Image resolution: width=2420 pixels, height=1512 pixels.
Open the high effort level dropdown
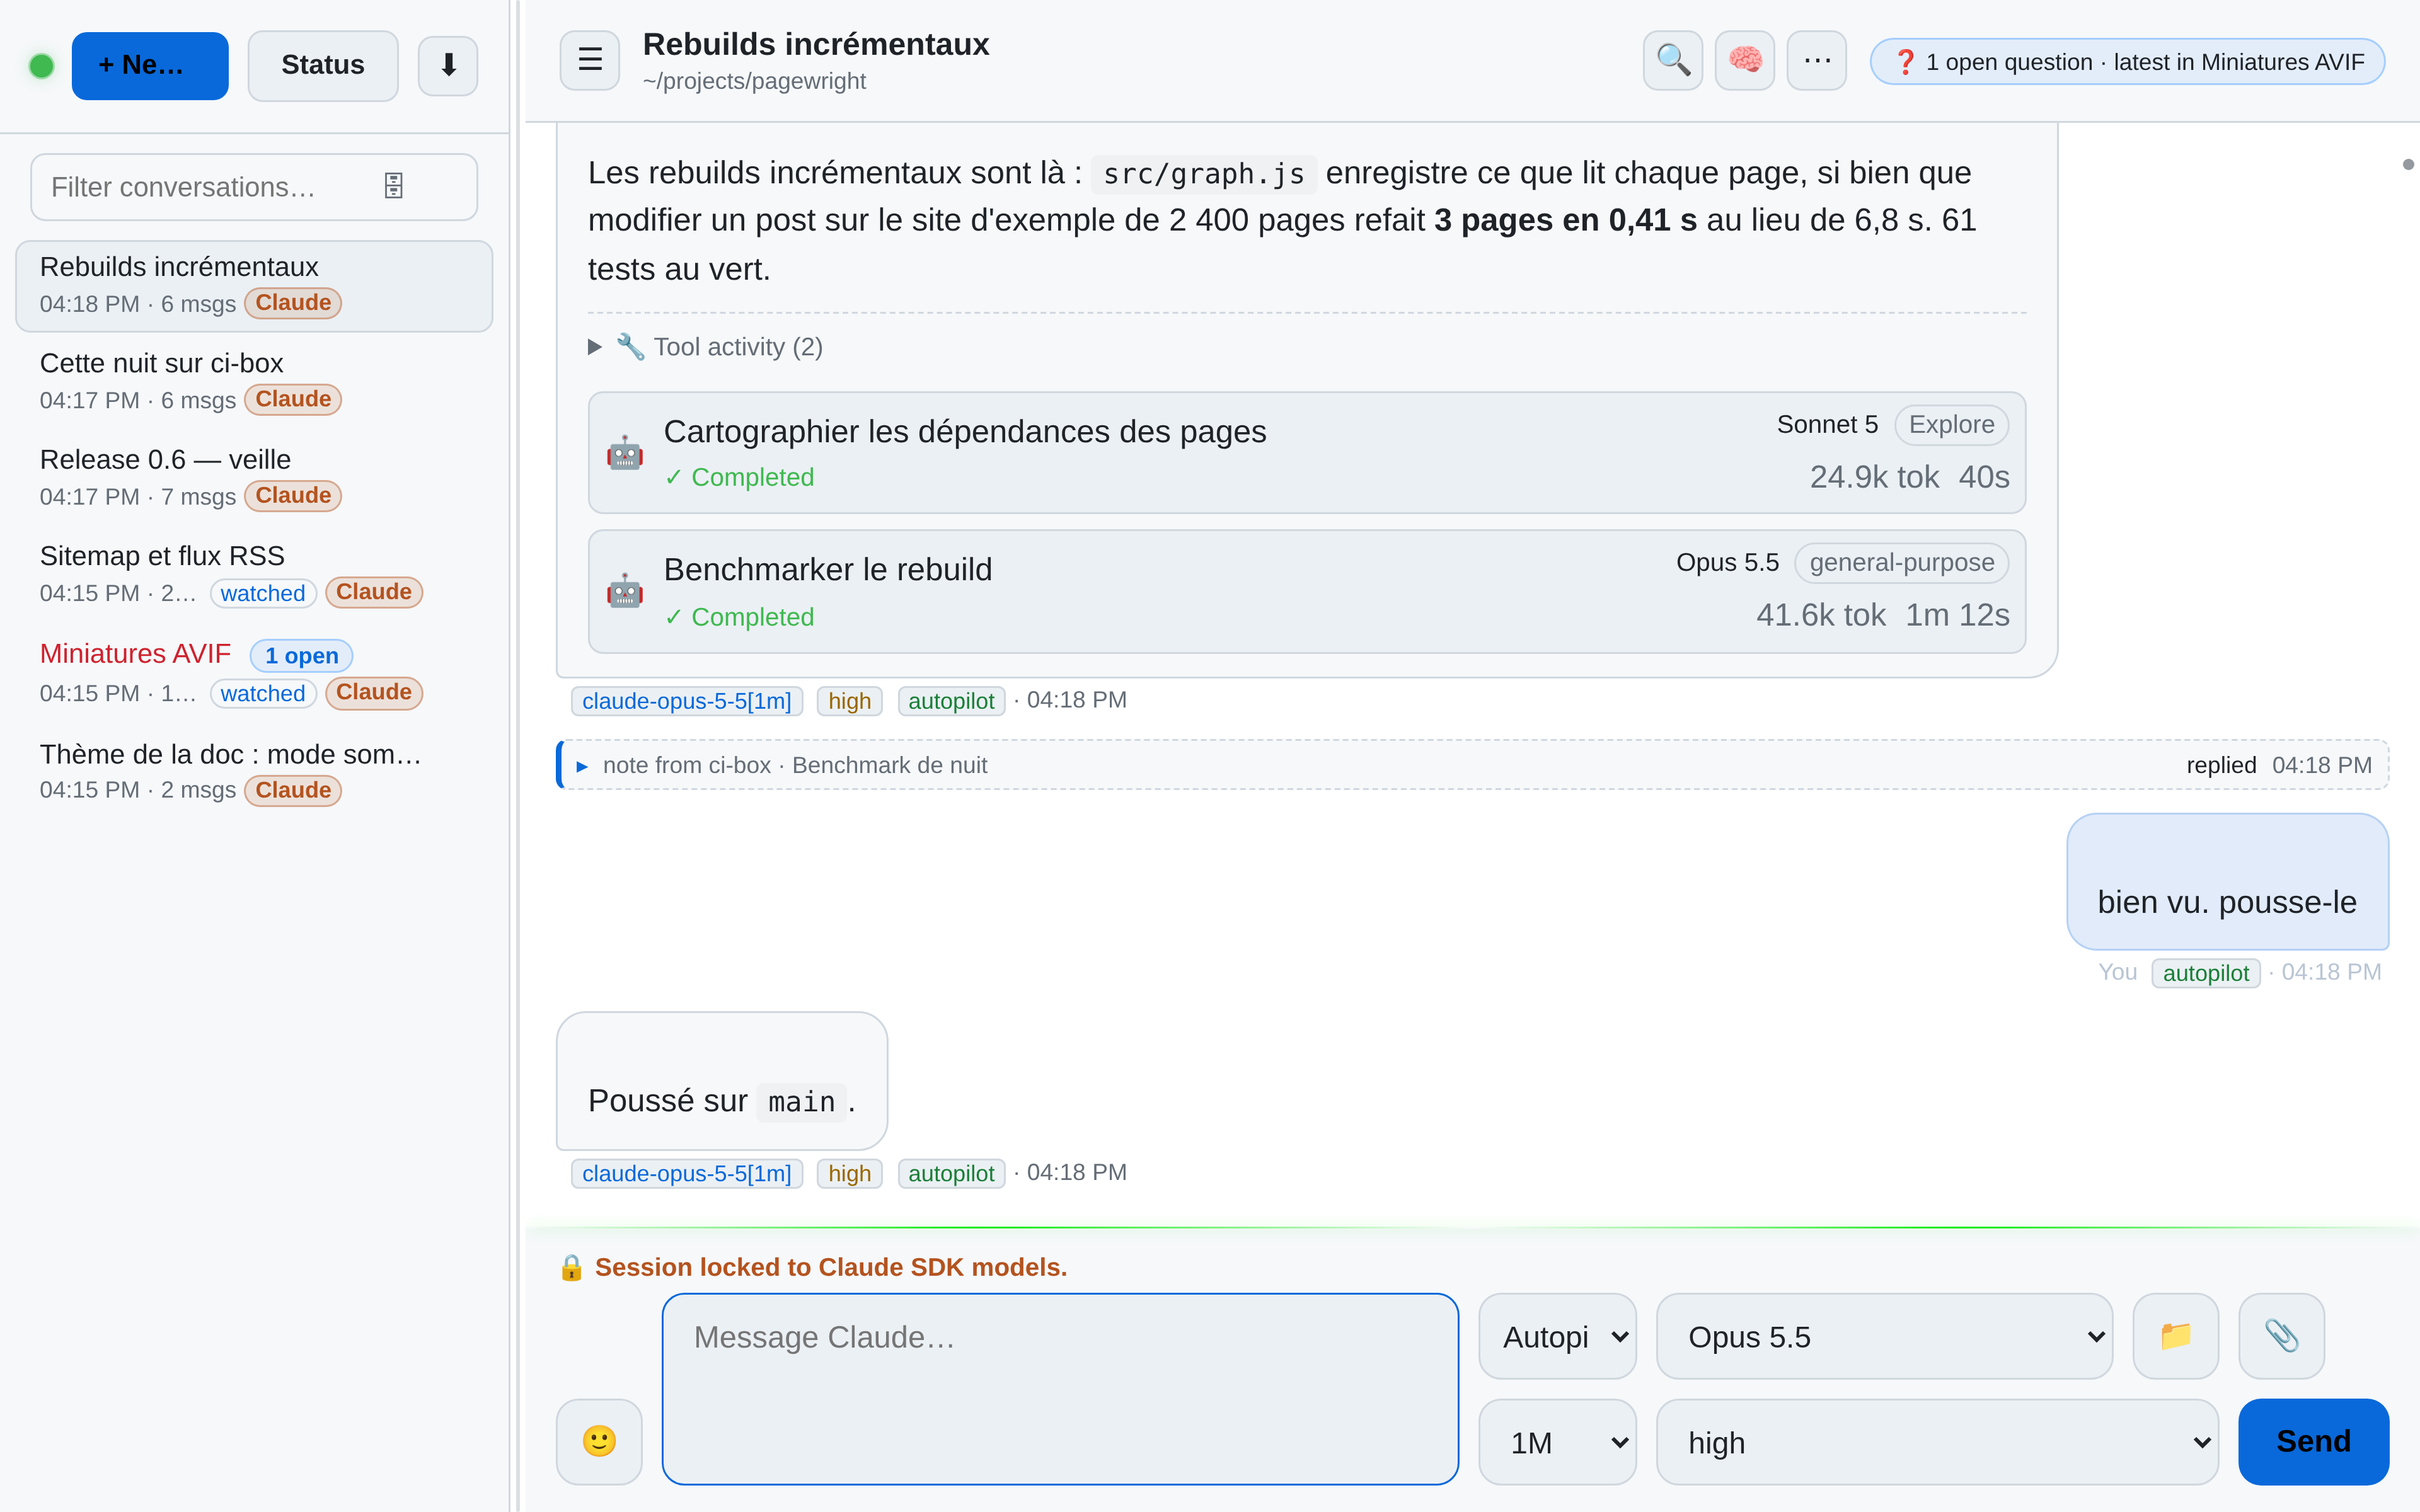[1937, 1441]
